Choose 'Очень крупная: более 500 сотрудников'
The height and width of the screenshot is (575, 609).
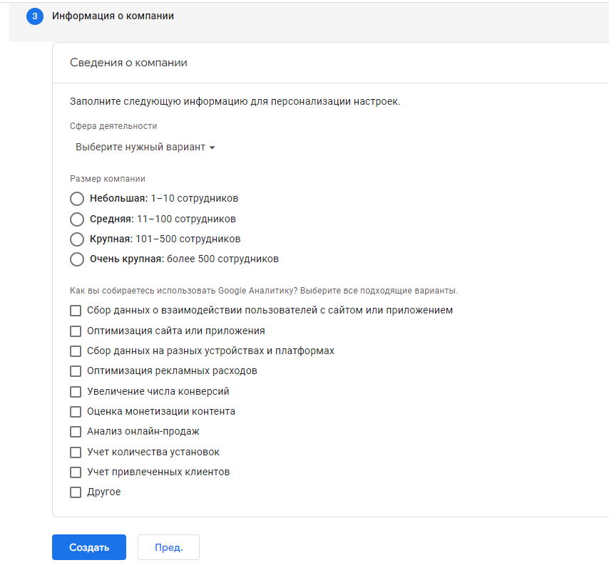pos(77,259)
